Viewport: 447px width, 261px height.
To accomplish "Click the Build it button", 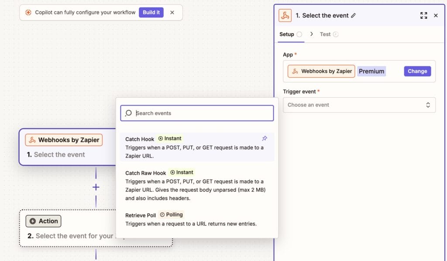I will pyautogui.click(x=151, y=12).
